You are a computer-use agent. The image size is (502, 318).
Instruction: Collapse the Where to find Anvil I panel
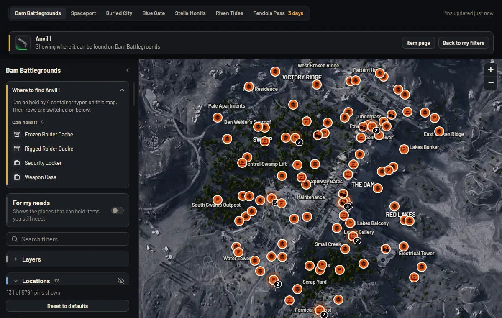click(x=122, y=90)
